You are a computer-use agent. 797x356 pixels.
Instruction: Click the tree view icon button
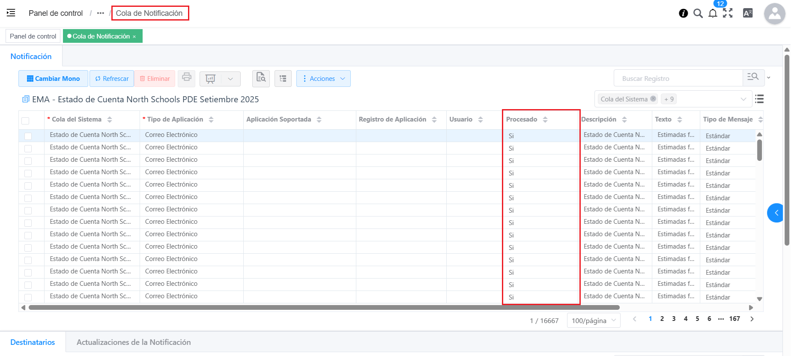pyautogui.click(x=283, y=79)
